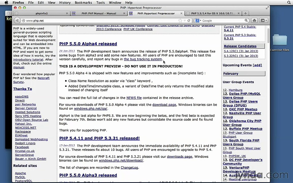Toggle full screen window icon
This screenshot has width=293, height=183.
(x=267, y=8)
